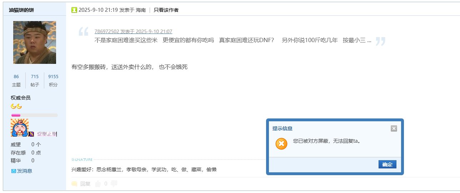
Task: Click the green user icon beside post date
Action: click(74, 10)
